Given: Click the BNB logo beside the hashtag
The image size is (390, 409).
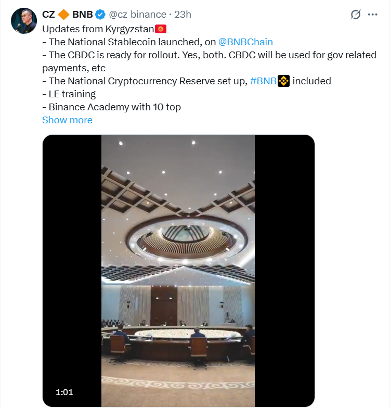Looking at the screenshot, I should (x=283, y=81).
